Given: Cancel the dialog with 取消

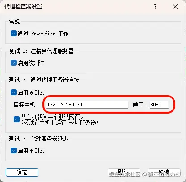Looking at the screenshot, I should point(164,173).
